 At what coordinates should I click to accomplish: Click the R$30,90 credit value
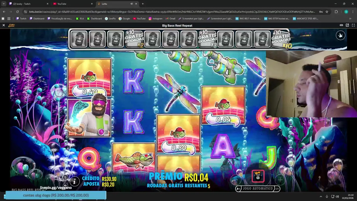109,179
